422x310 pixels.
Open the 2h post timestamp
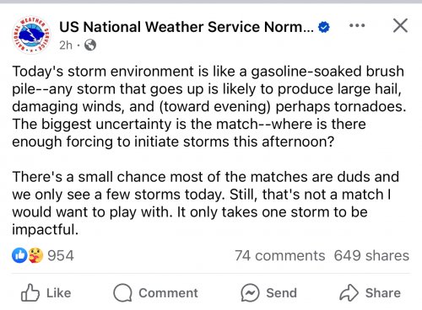(66, 45)
